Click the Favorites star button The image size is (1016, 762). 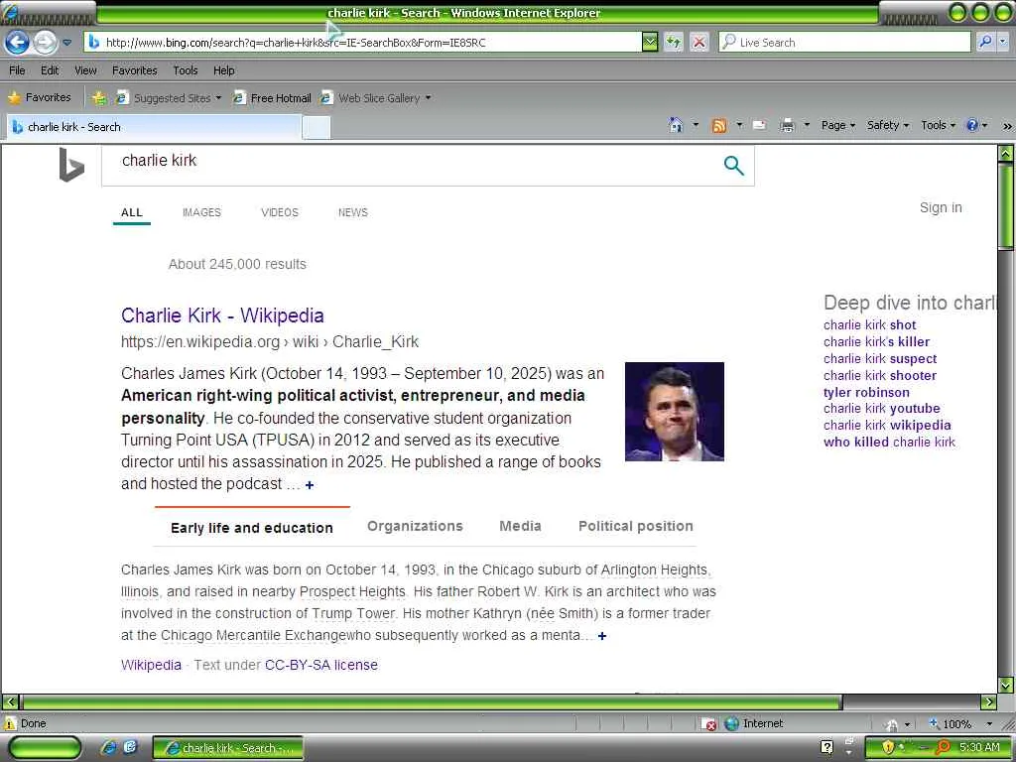40,98
